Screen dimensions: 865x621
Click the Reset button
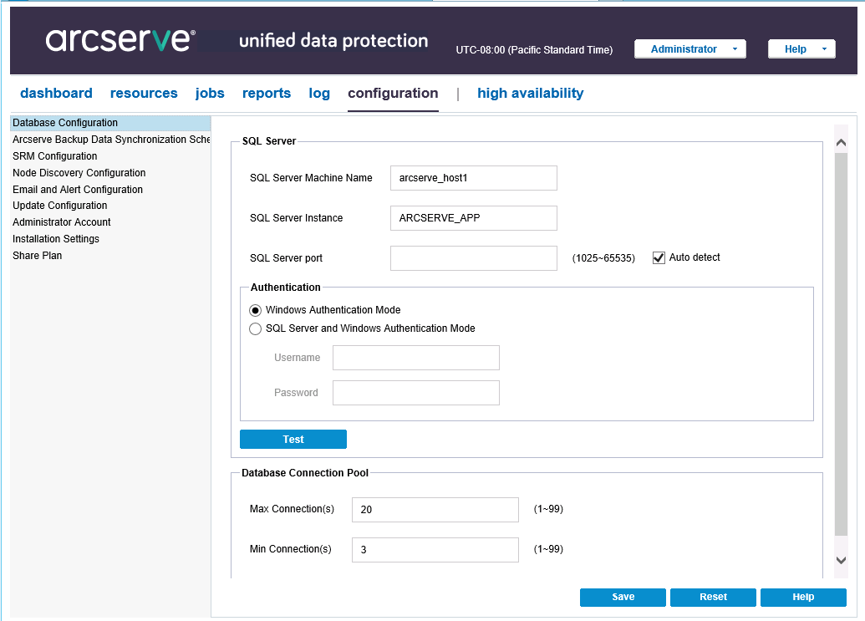[713, 598]
